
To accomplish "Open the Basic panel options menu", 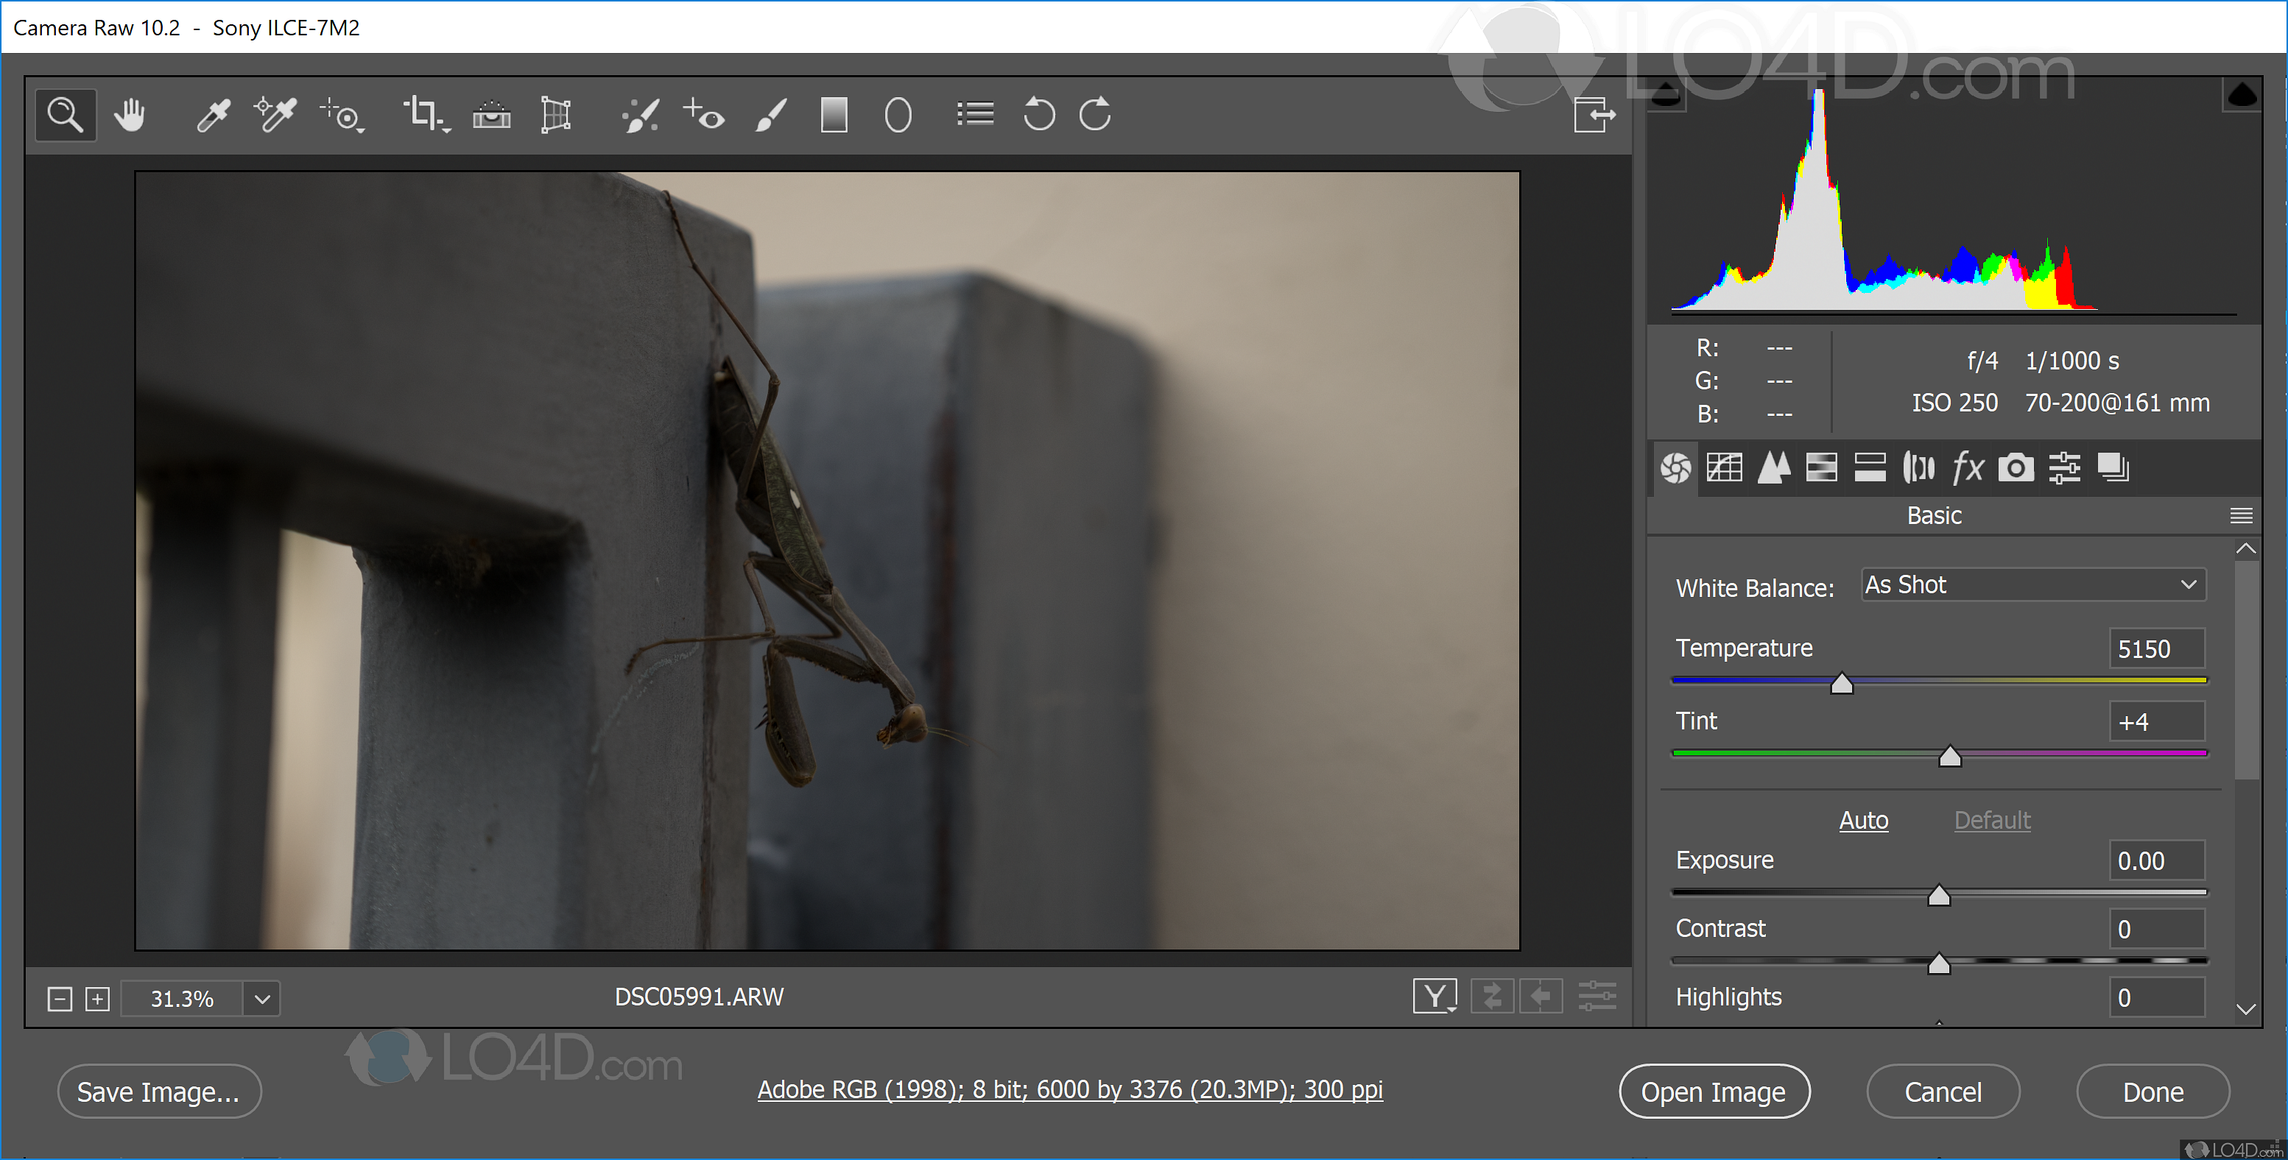I will tap(2240, 516).
